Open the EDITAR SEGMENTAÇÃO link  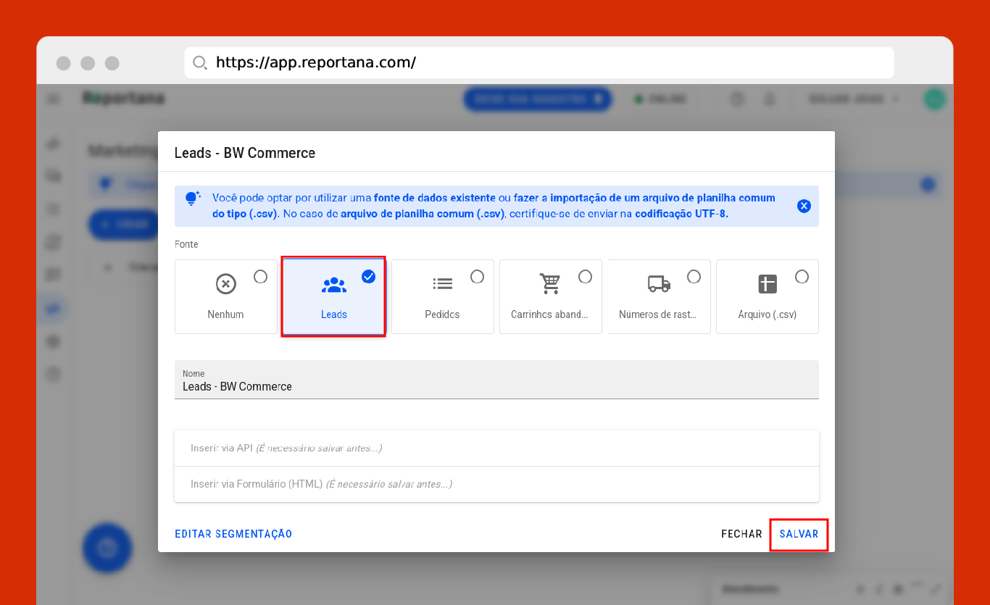[233, 534]
